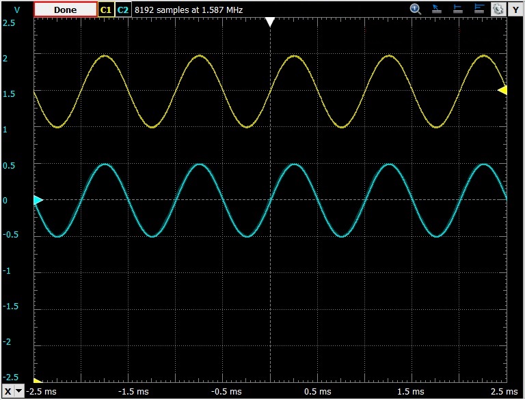Click the cyan C2 zero-level arrow
Image resolution: width=525 pixels, height=400 pixels.
tap(38, 200)
